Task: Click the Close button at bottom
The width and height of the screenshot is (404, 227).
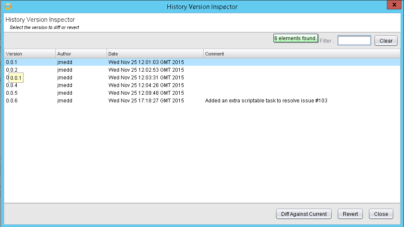Action: (x=381, y=214)
